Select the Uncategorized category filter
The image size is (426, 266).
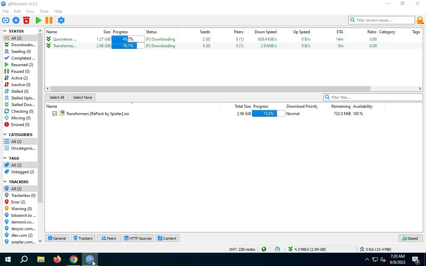(x=20, y=148)
